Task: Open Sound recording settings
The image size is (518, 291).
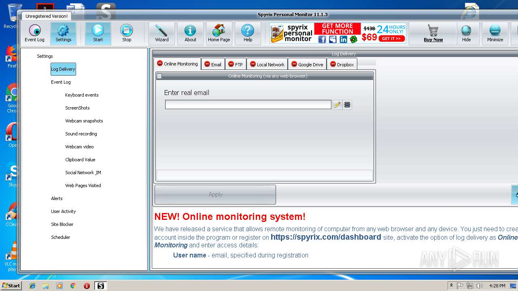Action: coord(81,134)
